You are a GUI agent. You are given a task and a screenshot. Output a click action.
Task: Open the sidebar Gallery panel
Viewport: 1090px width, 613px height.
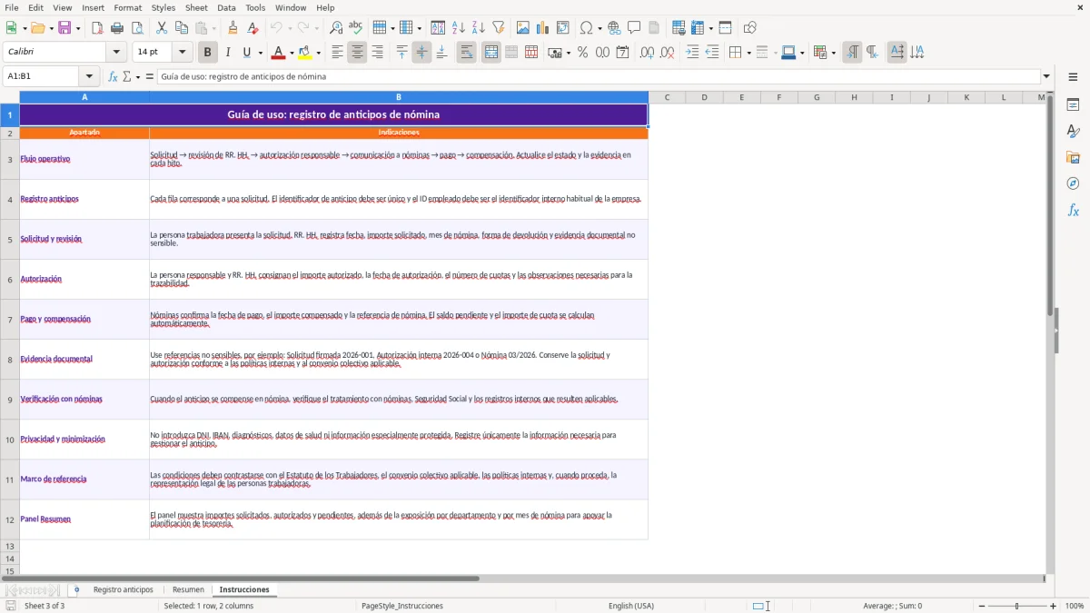tap(1073, 157)
